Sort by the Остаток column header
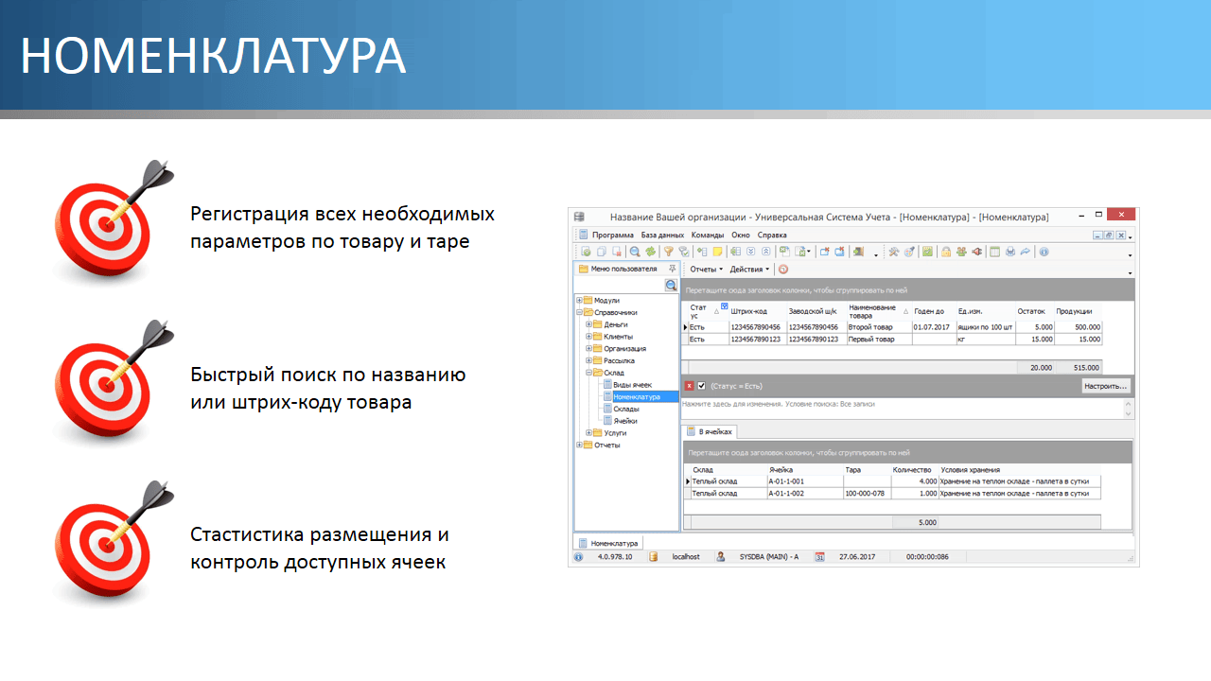 pyautogui.click(x=1035, y=311)
